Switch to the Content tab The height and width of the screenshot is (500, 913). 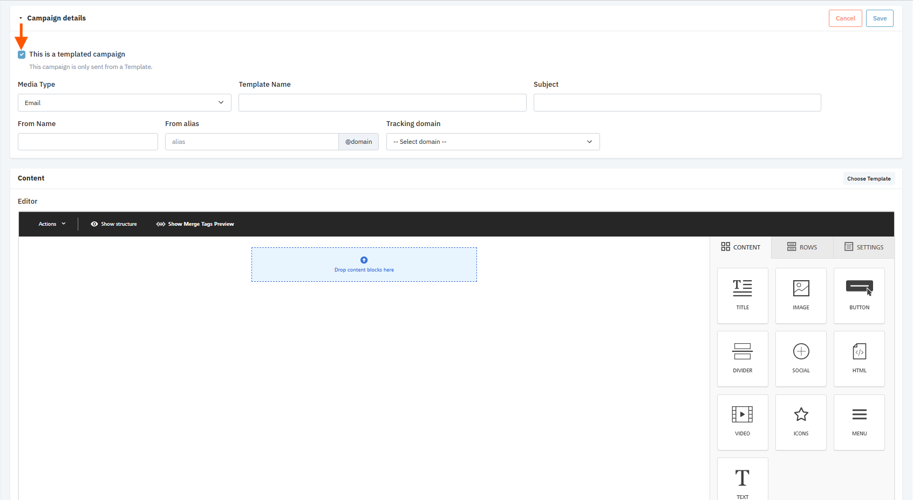[x=741, y=247]
